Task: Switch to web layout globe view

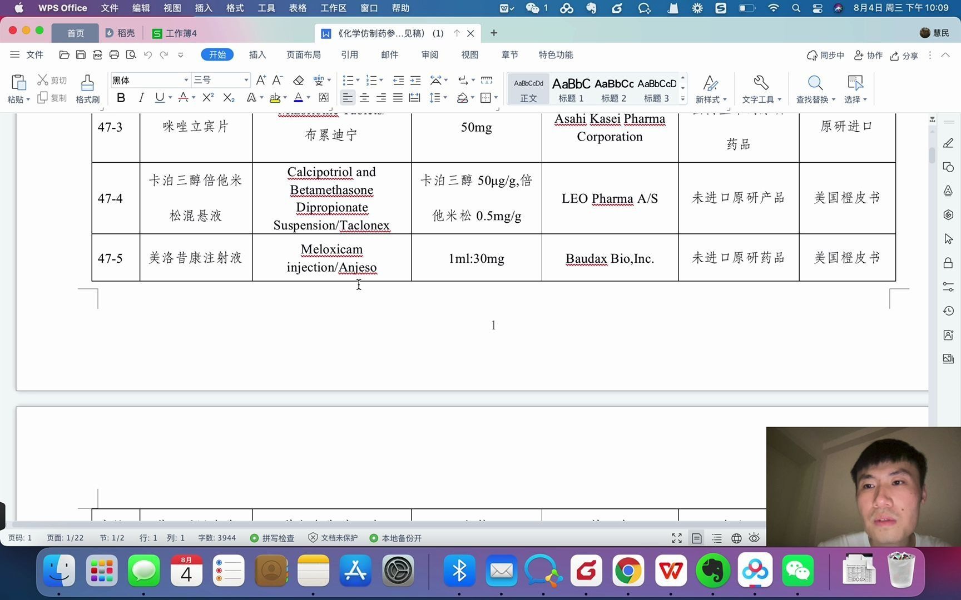Action: click(736, 538)
